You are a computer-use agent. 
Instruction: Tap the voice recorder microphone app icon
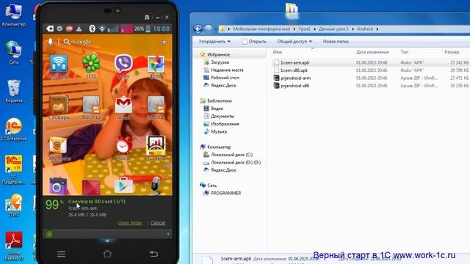[x=155, y=185]
